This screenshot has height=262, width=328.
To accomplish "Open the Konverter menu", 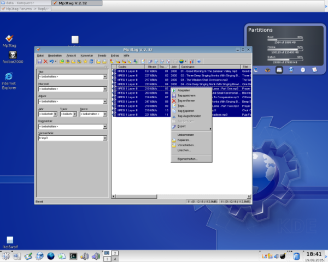I will pyautogui.click(x=87, y=56).
